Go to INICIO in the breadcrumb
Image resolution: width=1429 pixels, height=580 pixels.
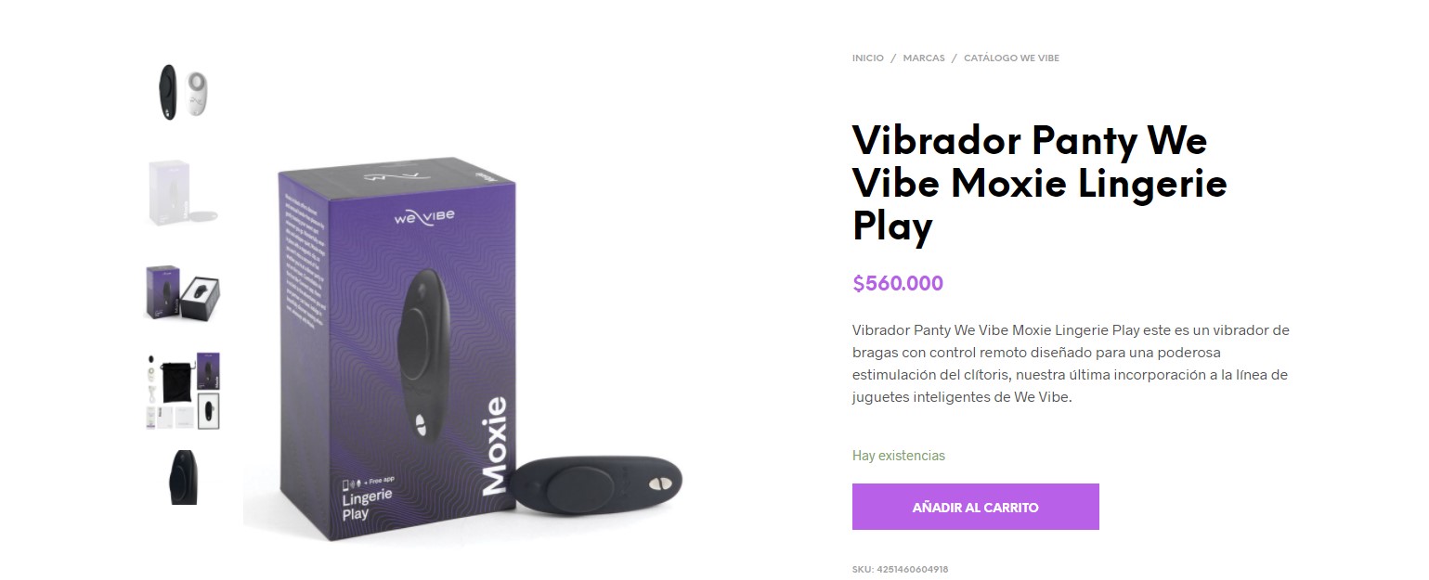[868, 58]
